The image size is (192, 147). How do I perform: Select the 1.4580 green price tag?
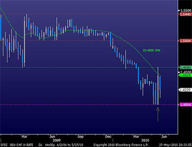click(x=185, y=67)
